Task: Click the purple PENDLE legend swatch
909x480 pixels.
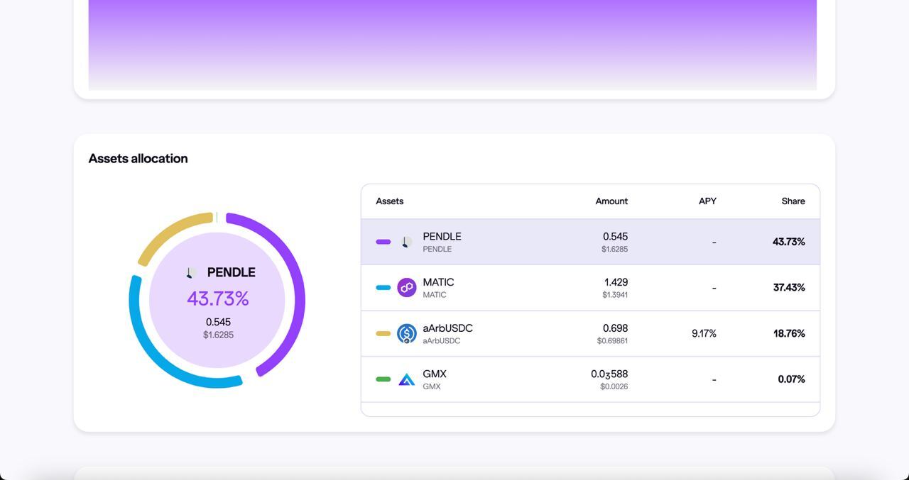Action: 383,242
